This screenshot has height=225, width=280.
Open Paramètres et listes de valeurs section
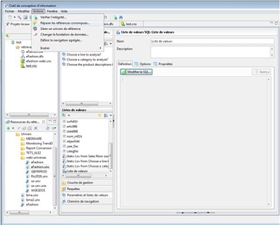coord(86,195)
